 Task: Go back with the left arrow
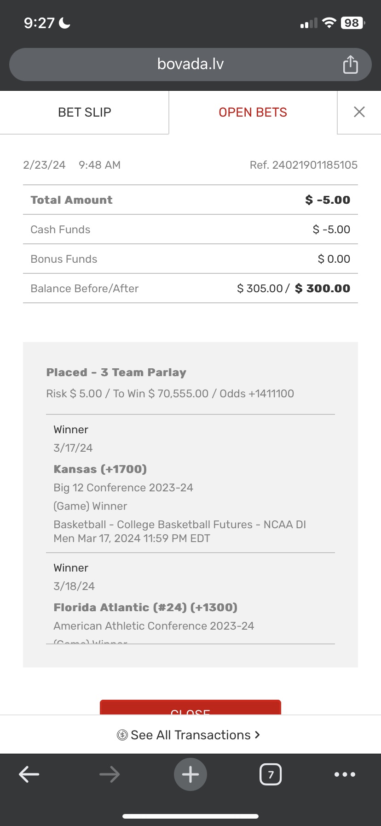[x=29, y=774]
